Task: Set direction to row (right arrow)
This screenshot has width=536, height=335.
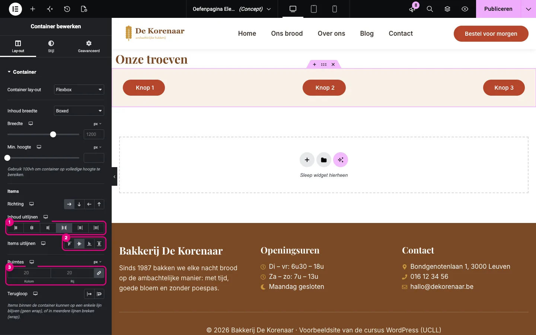Action: (69, 204)
